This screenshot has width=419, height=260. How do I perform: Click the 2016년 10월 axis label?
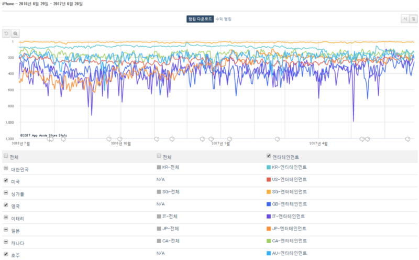tap(121, 144)
